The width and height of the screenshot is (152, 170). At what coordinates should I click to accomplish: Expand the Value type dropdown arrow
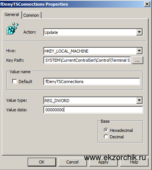[139, 100]
